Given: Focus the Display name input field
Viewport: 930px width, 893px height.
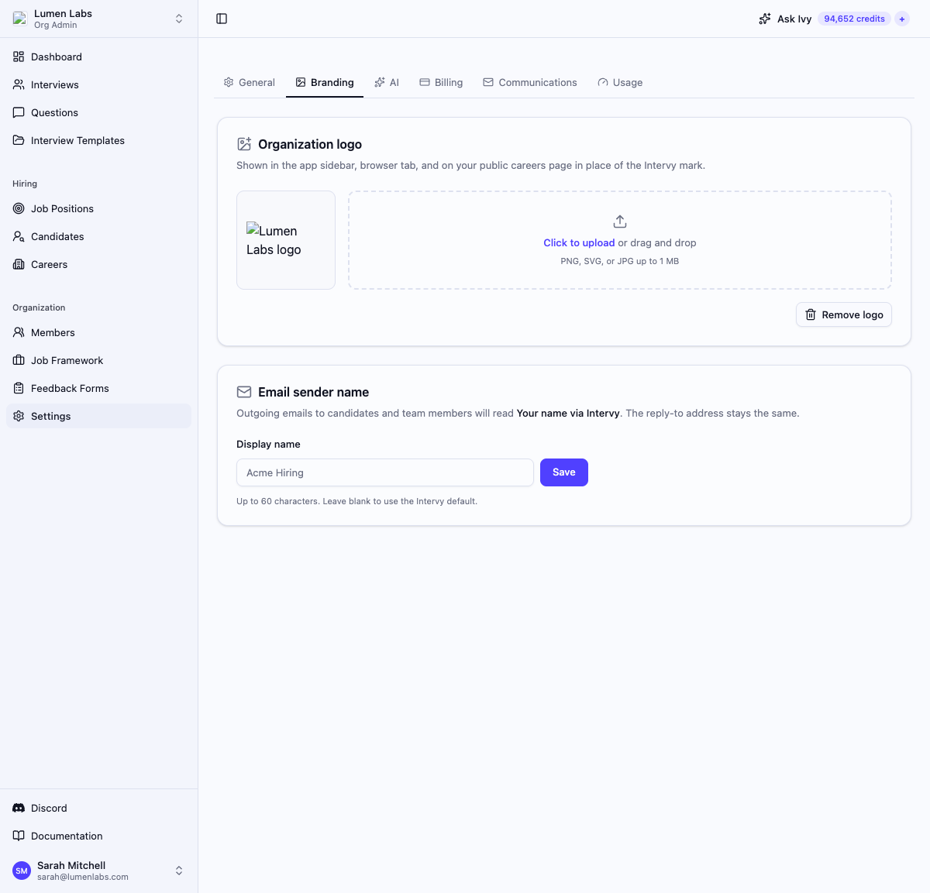Looking at the screenshot, I should [385, 472].
